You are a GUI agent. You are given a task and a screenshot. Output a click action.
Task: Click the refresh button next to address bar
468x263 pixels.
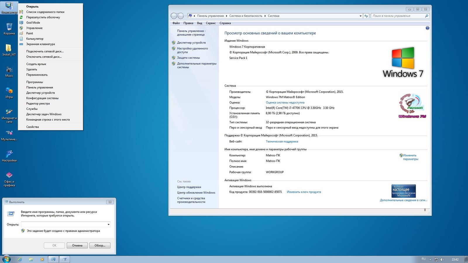[366, 16]
